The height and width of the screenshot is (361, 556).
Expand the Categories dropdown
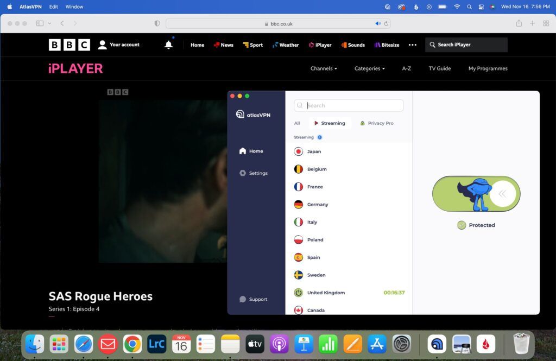pos(369,68)
